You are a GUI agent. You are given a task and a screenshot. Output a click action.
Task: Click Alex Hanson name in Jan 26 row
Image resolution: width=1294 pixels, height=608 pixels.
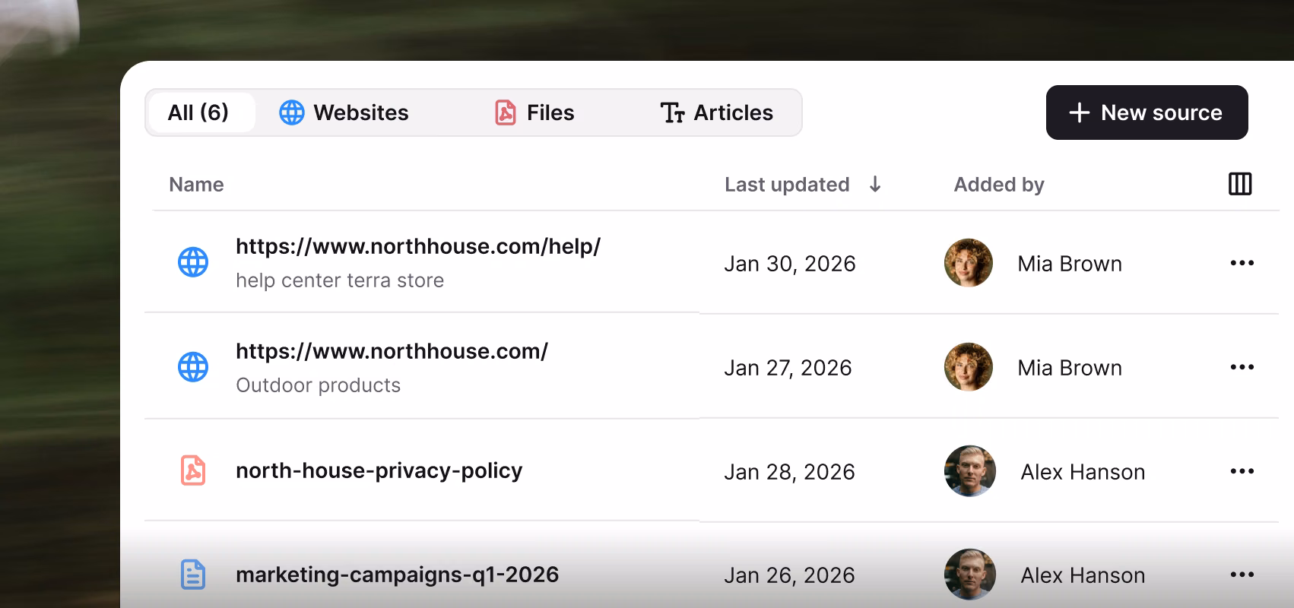pyautogui.click(x=1083, y=575)
